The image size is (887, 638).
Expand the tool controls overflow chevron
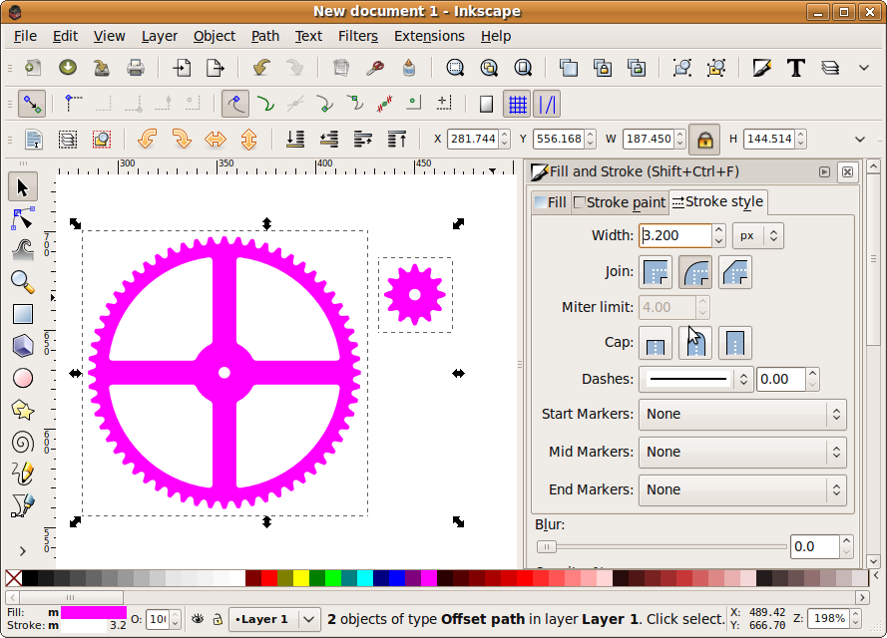[860, 139]
